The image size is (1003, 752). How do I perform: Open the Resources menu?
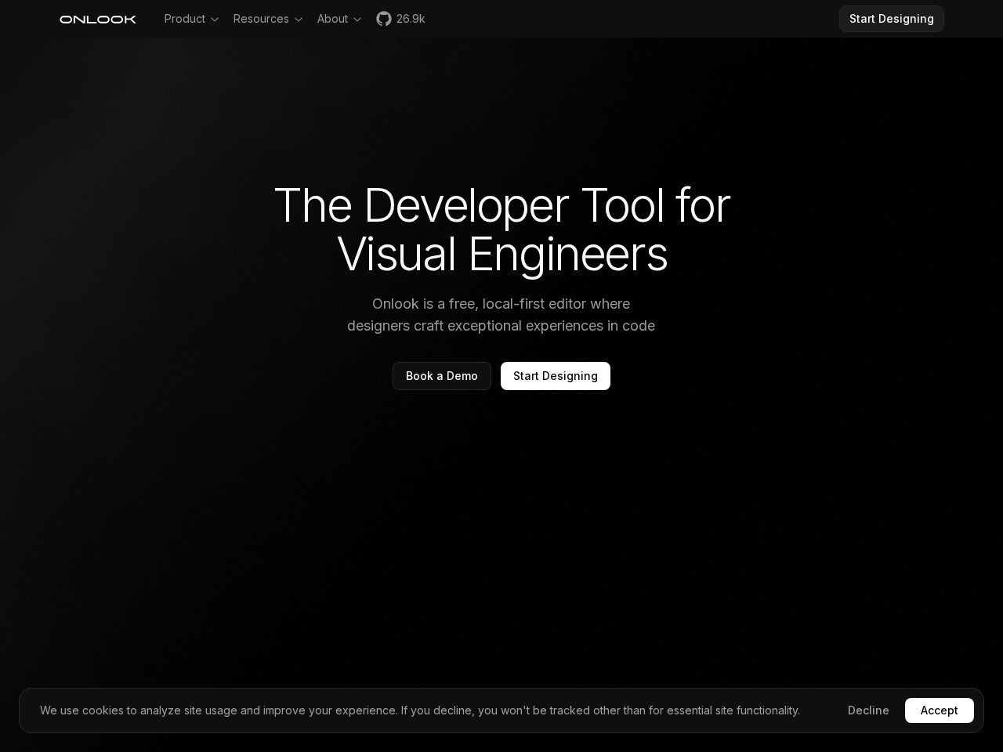tap(268, 19)
